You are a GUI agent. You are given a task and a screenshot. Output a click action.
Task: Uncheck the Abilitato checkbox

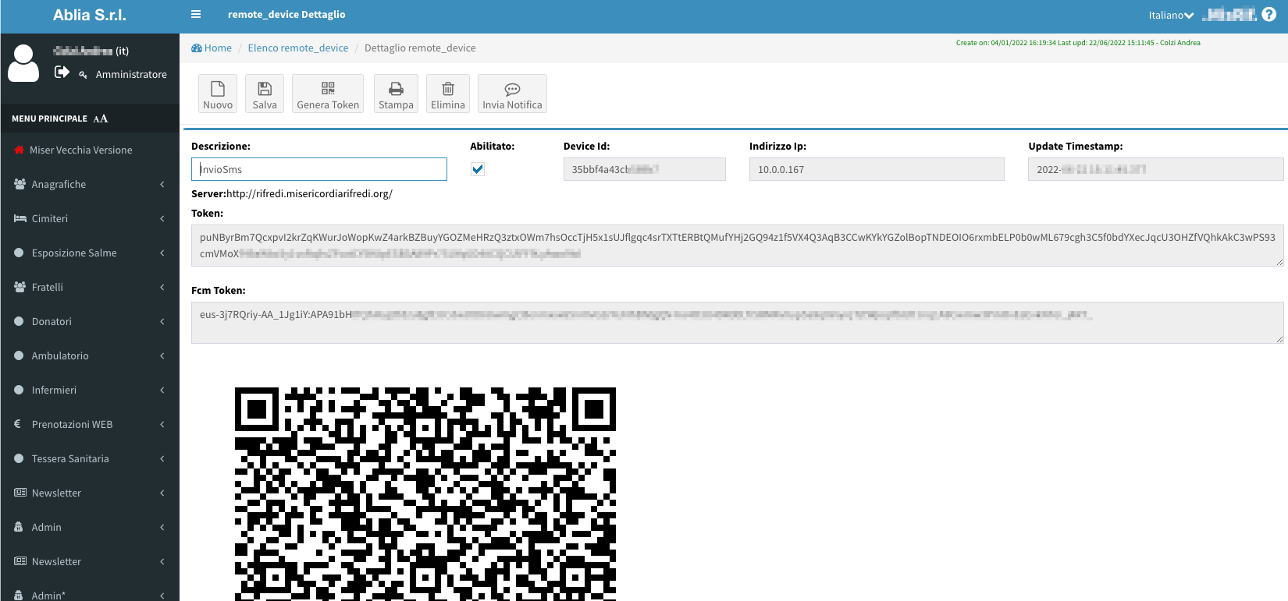pyautogui.click(x=478, y=169)
